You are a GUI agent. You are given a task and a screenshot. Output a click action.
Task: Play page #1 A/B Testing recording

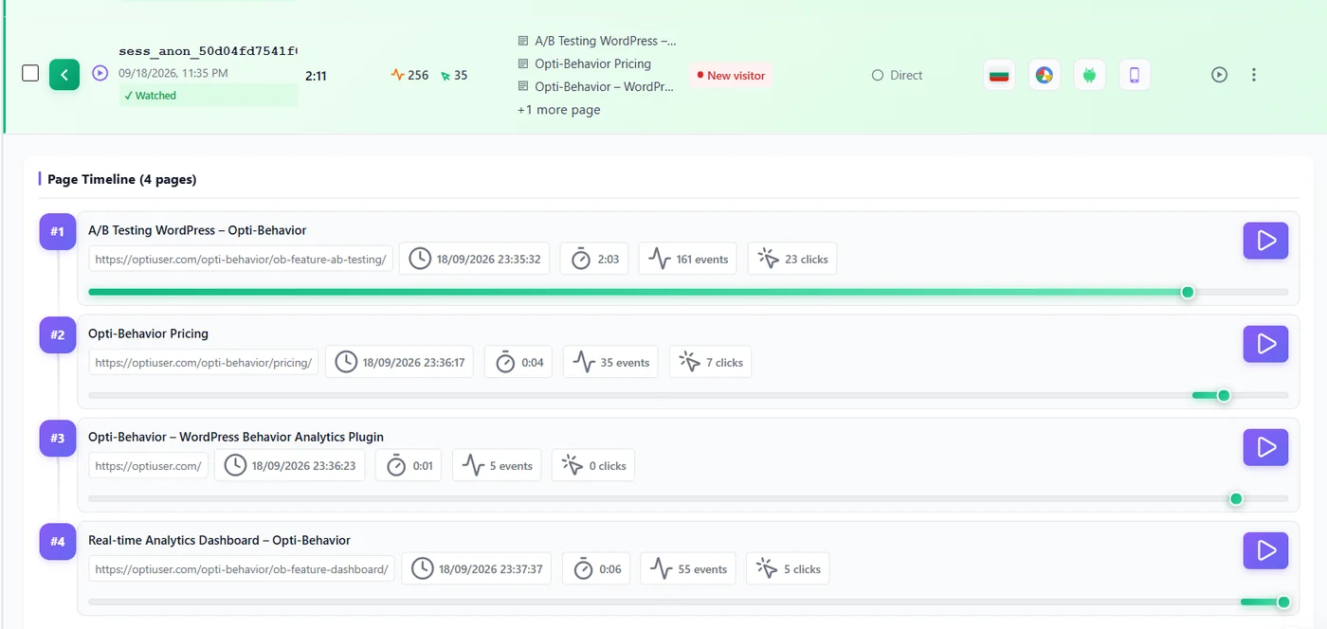pyautogui.click(x=1265, y=241)
